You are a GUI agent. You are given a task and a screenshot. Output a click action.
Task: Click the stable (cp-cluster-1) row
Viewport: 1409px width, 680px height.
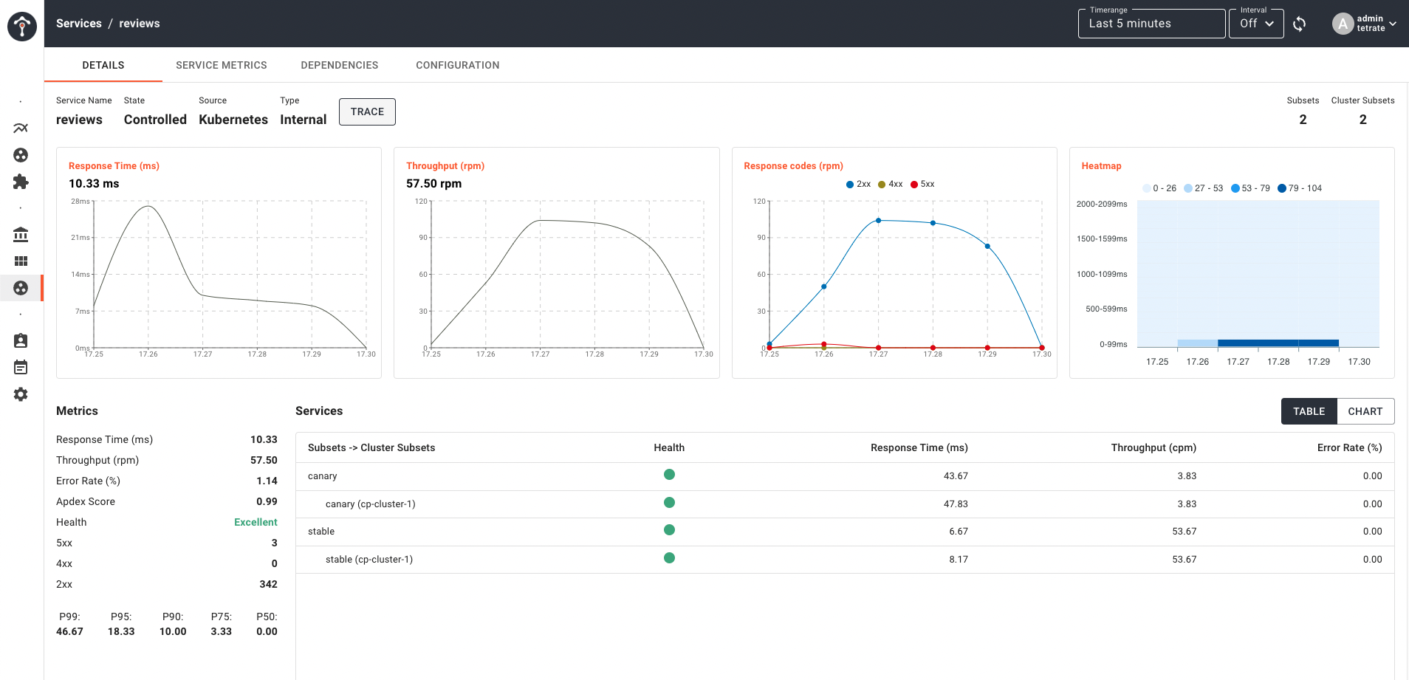(845, 560)
